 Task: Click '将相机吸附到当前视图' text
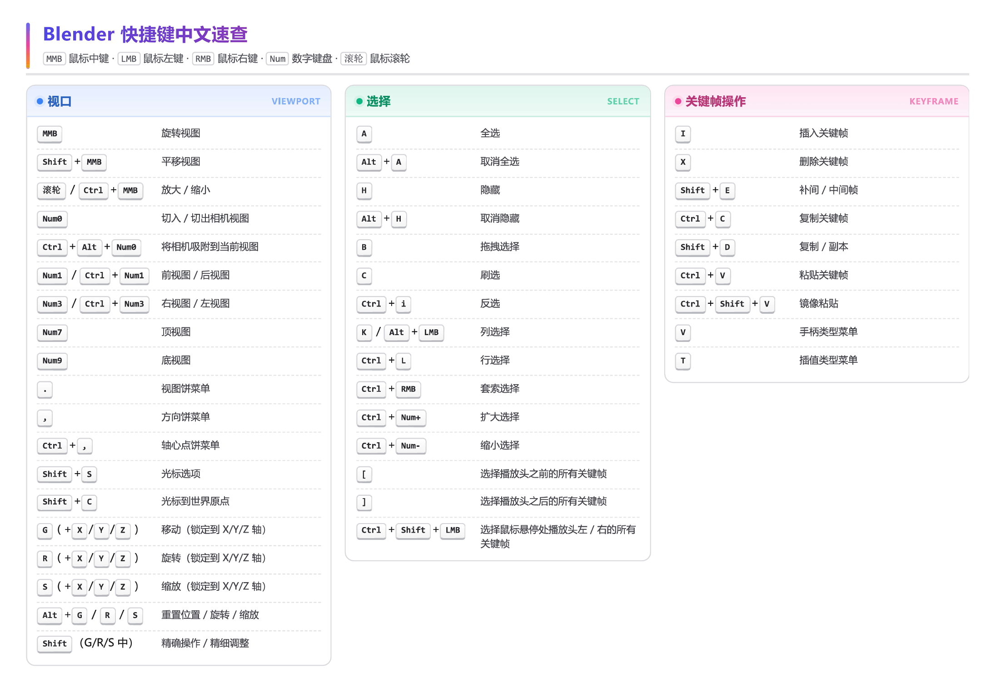point(210,247)
